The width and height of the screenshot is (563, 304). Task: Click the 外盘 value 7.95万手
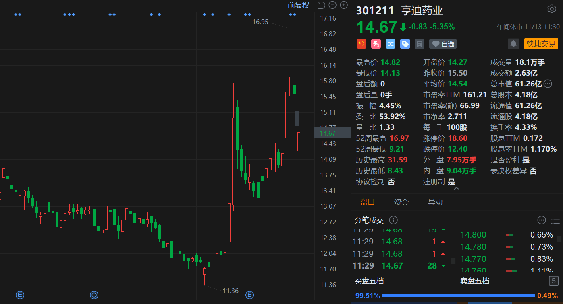[x=461, y=160]
